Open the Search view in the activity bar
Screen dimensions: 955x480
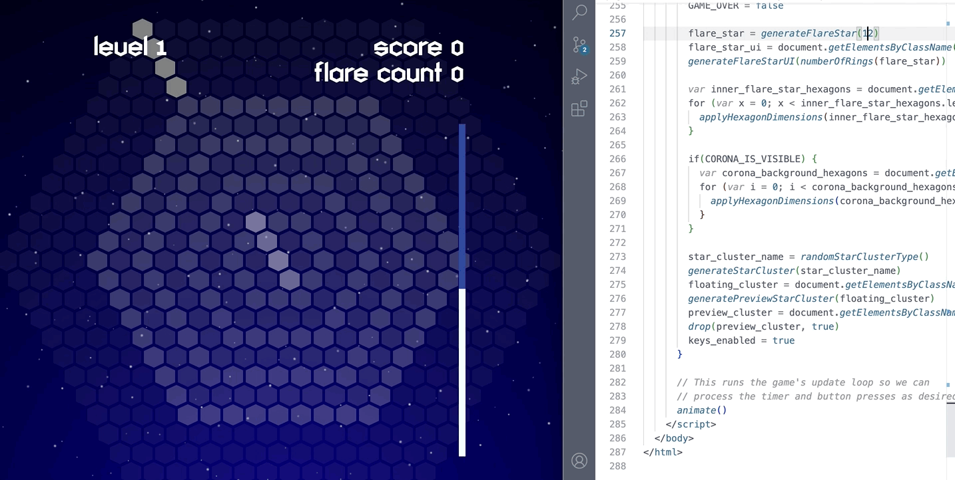pyautogui.click(x=579, y=12)
